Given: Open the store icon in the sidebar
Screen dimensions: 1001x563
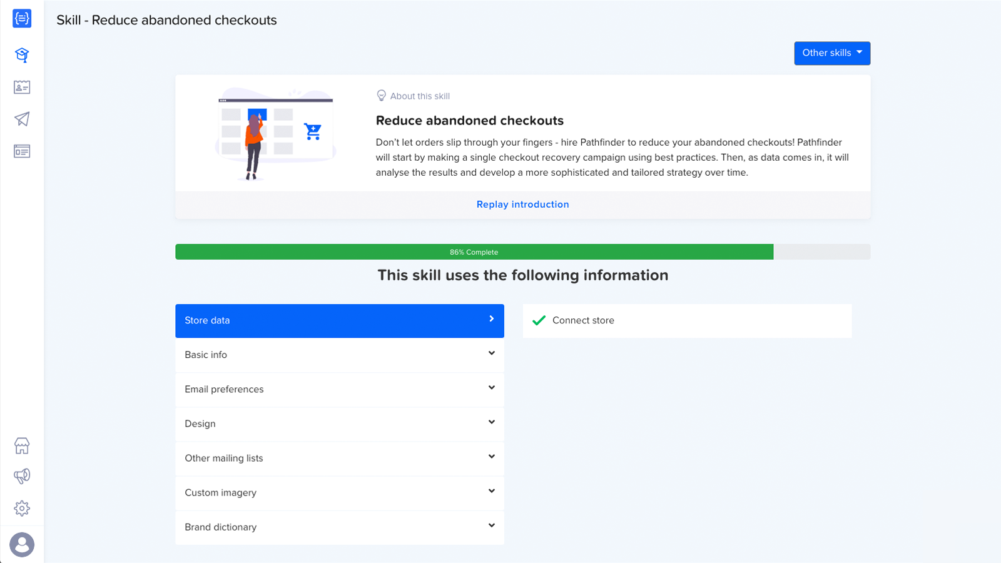Looking at the screenshot, I should tap(22, 445).
